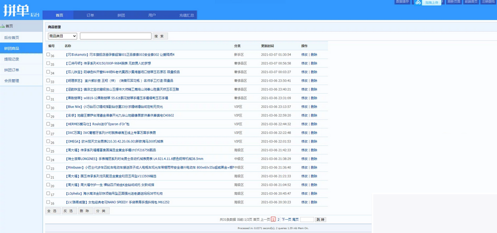Check the box for item 16

pyautogui.click(x=48, y=202)
